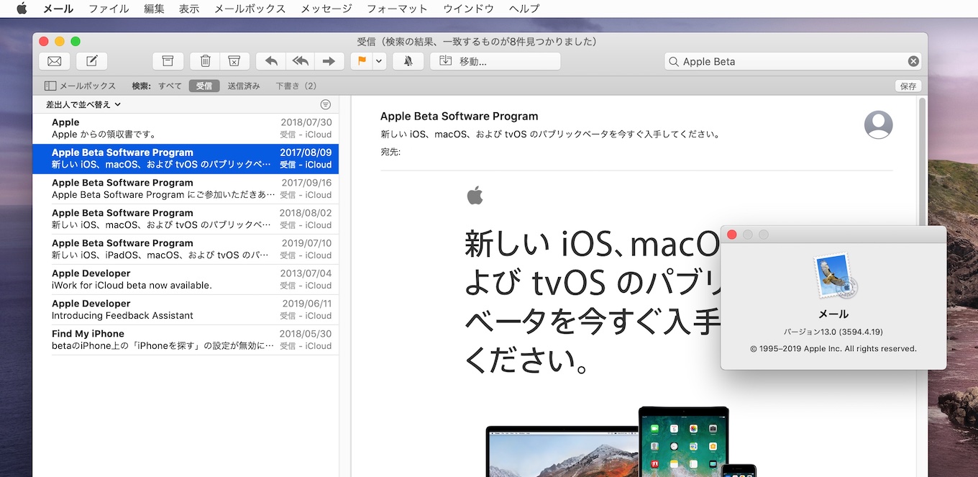The image size is (978, 477).
Task: Open iWork for iCloud beta email
Action: pos(186,279)
